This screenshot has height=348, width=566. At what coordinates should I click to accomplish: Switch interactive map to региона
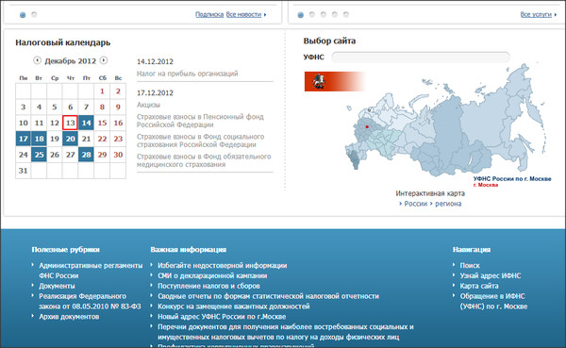click(448, 204)
